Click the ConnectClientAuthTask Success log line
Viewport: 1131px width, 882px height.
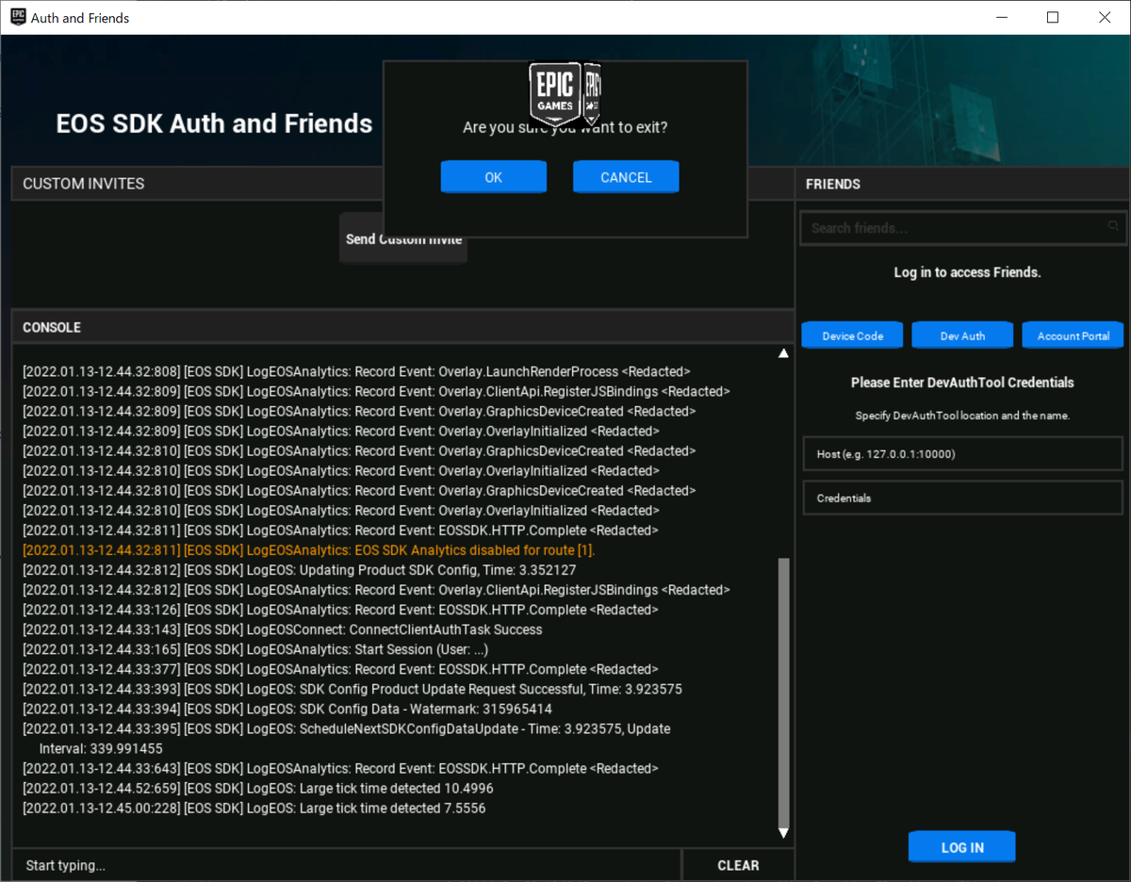(x=283, y=629)
